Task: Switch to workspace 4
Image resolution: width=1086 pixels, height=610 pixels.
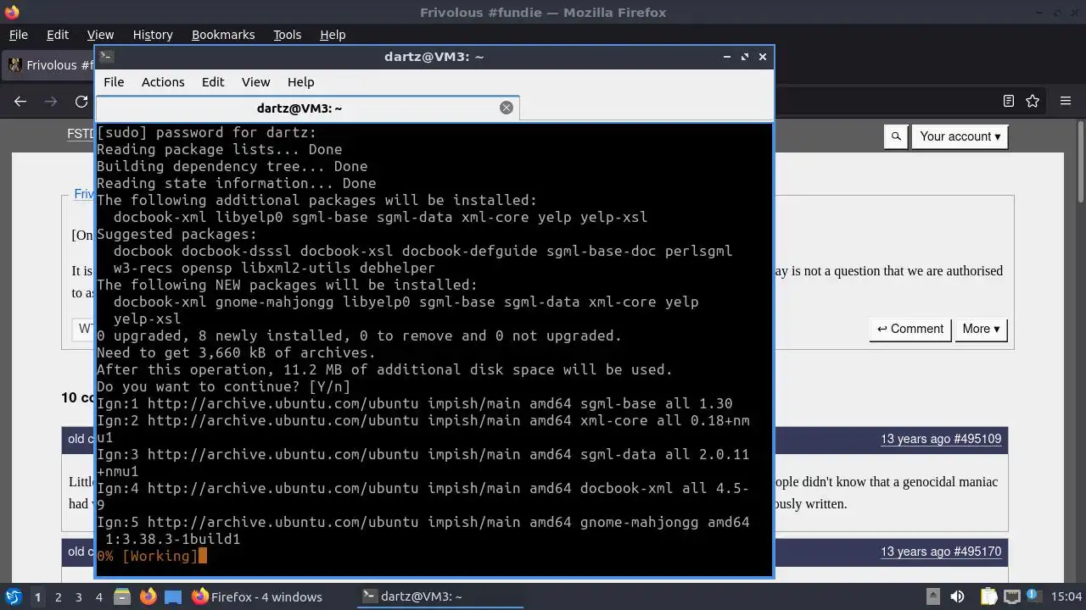Action: (98, 596)
